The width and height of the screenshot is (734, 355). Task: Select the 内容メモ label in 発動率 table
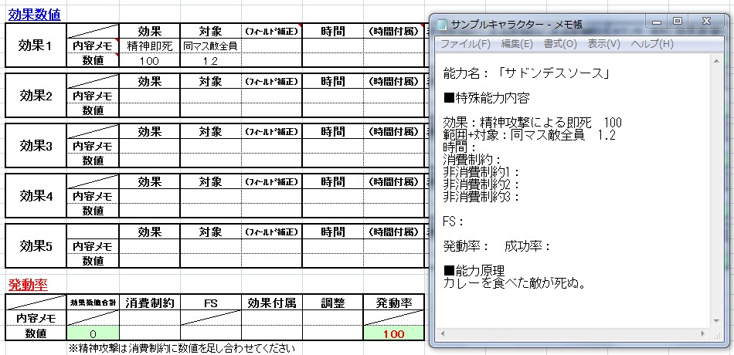36,319
